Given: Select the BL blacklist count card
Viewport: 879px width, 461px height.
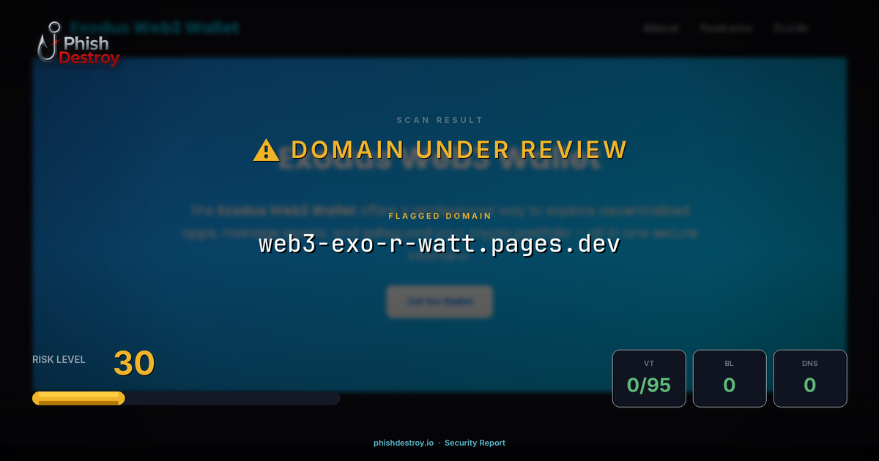Looking at the screenshot, I should (730, 378).
